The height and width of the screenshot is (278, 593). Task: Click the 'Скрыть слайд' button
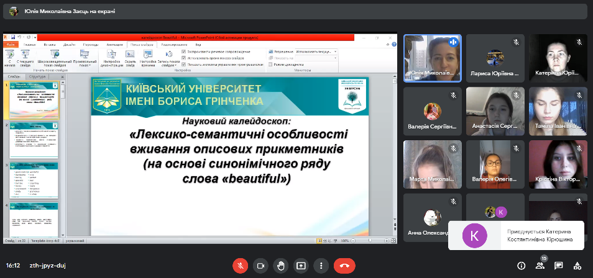pyautogui.click(x=130, y=58)
